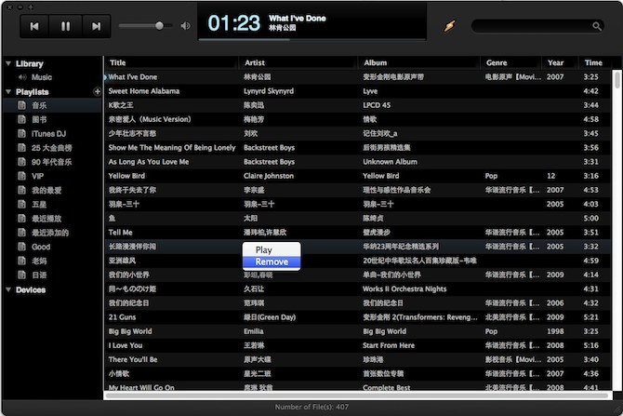Select the song K歌之王
Viewport: 623px width, 416px height.
pyautogui.click(x=121, y=105)
